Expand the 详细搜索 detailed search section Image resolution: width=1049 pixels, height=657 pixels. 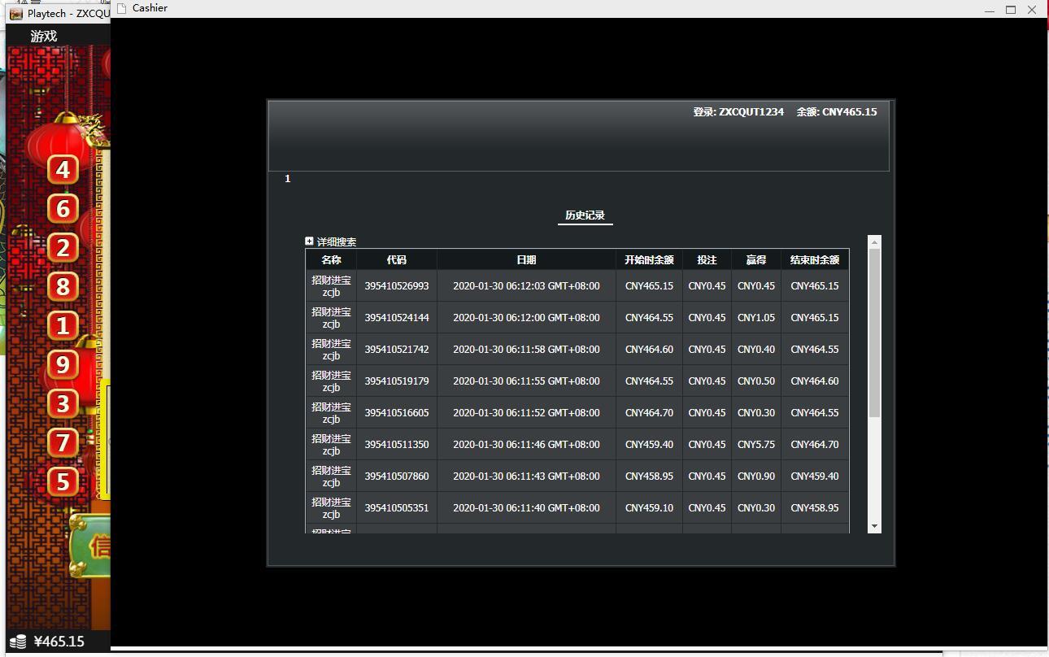[309, 241]
